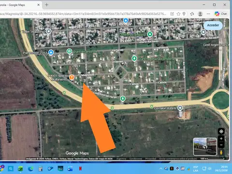Open the taskbar search icon

tap(11, 169)
